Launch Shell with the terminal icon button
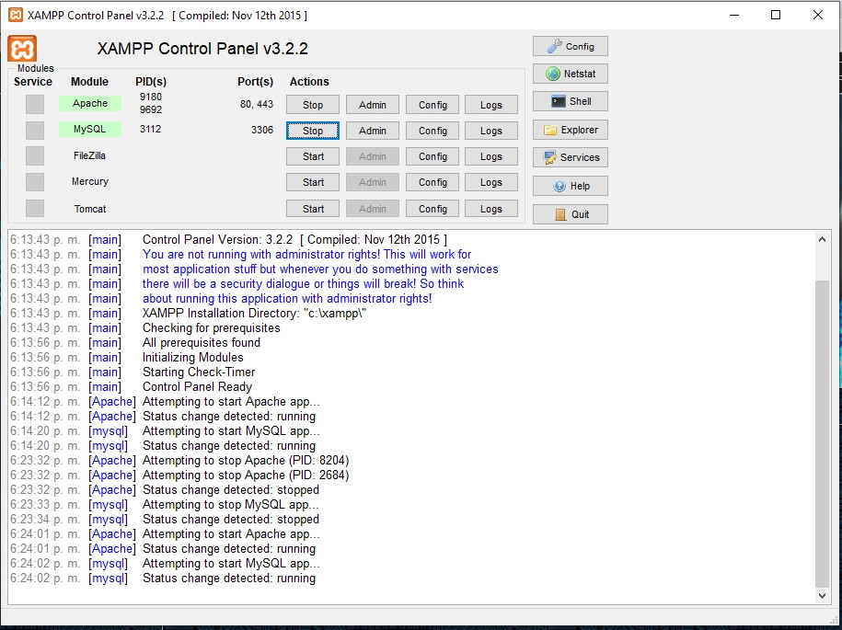This screenshot has width=842, height=630. 570,101
